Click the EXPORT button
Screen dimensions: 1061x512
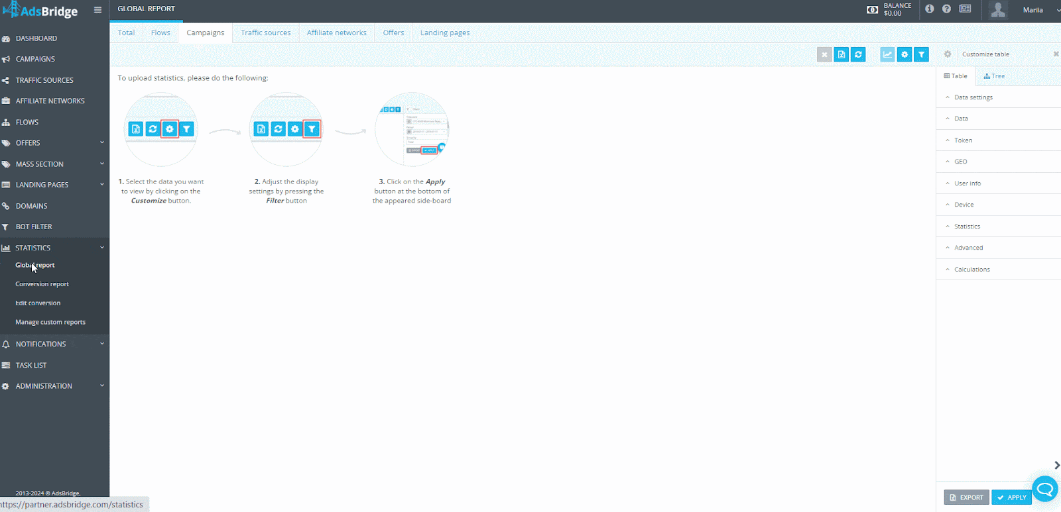click(966, 497)
